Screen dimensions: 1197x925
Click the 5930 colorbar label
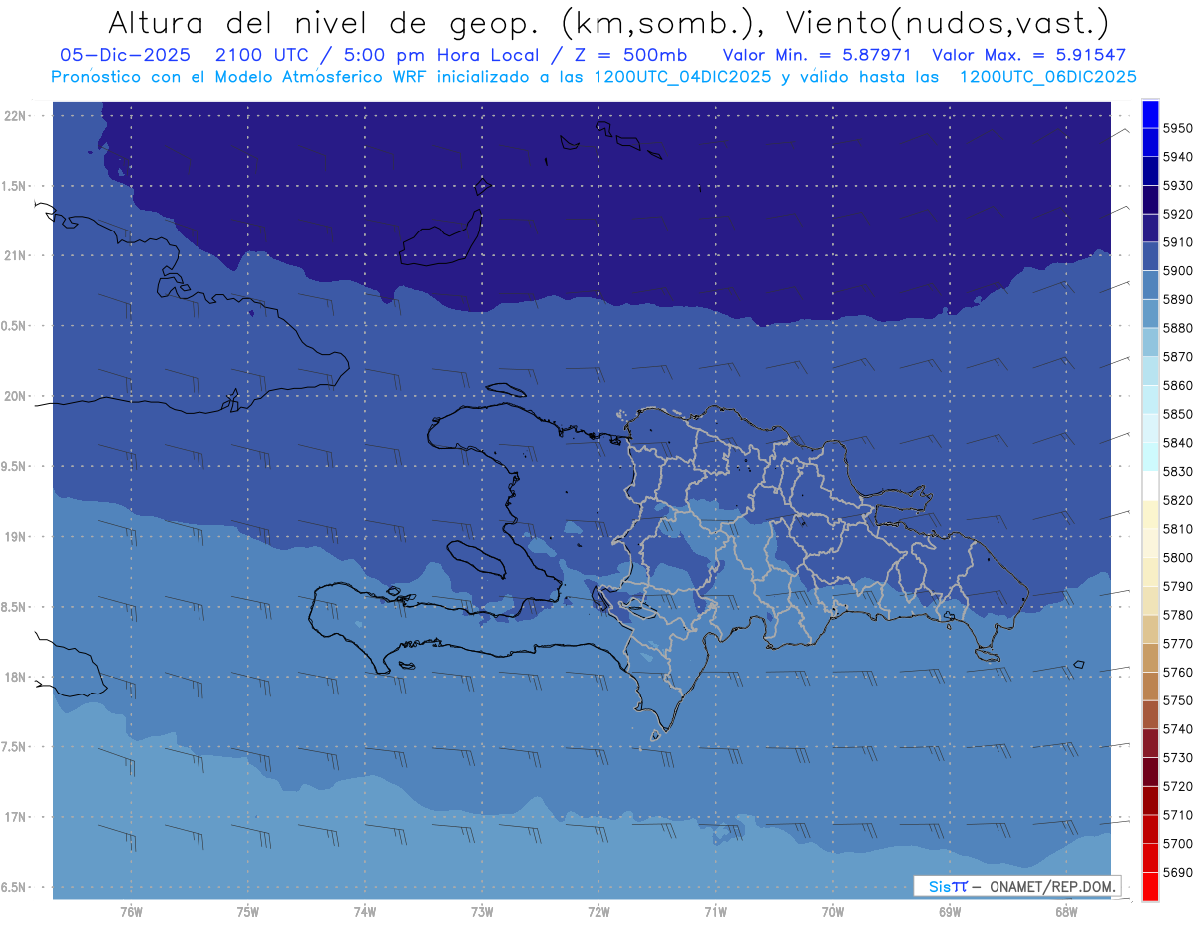coord(1177,186)
